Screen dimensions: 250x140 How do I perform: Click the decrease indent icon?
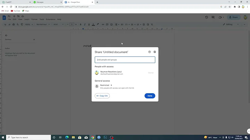[143, 25]
